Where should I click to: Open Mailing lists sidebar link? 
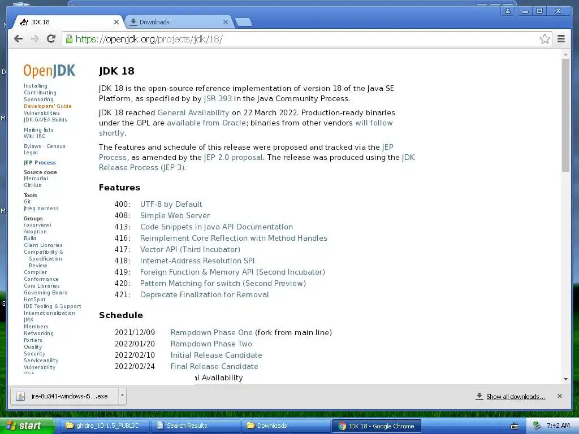[38, 129]
